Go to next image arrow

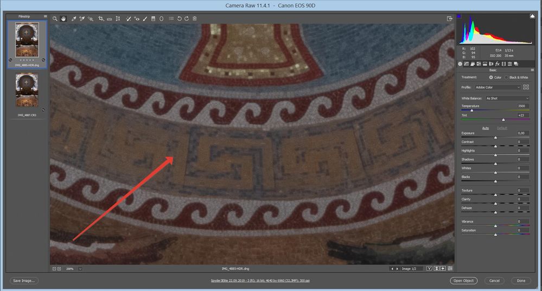[x=398, y=269]
